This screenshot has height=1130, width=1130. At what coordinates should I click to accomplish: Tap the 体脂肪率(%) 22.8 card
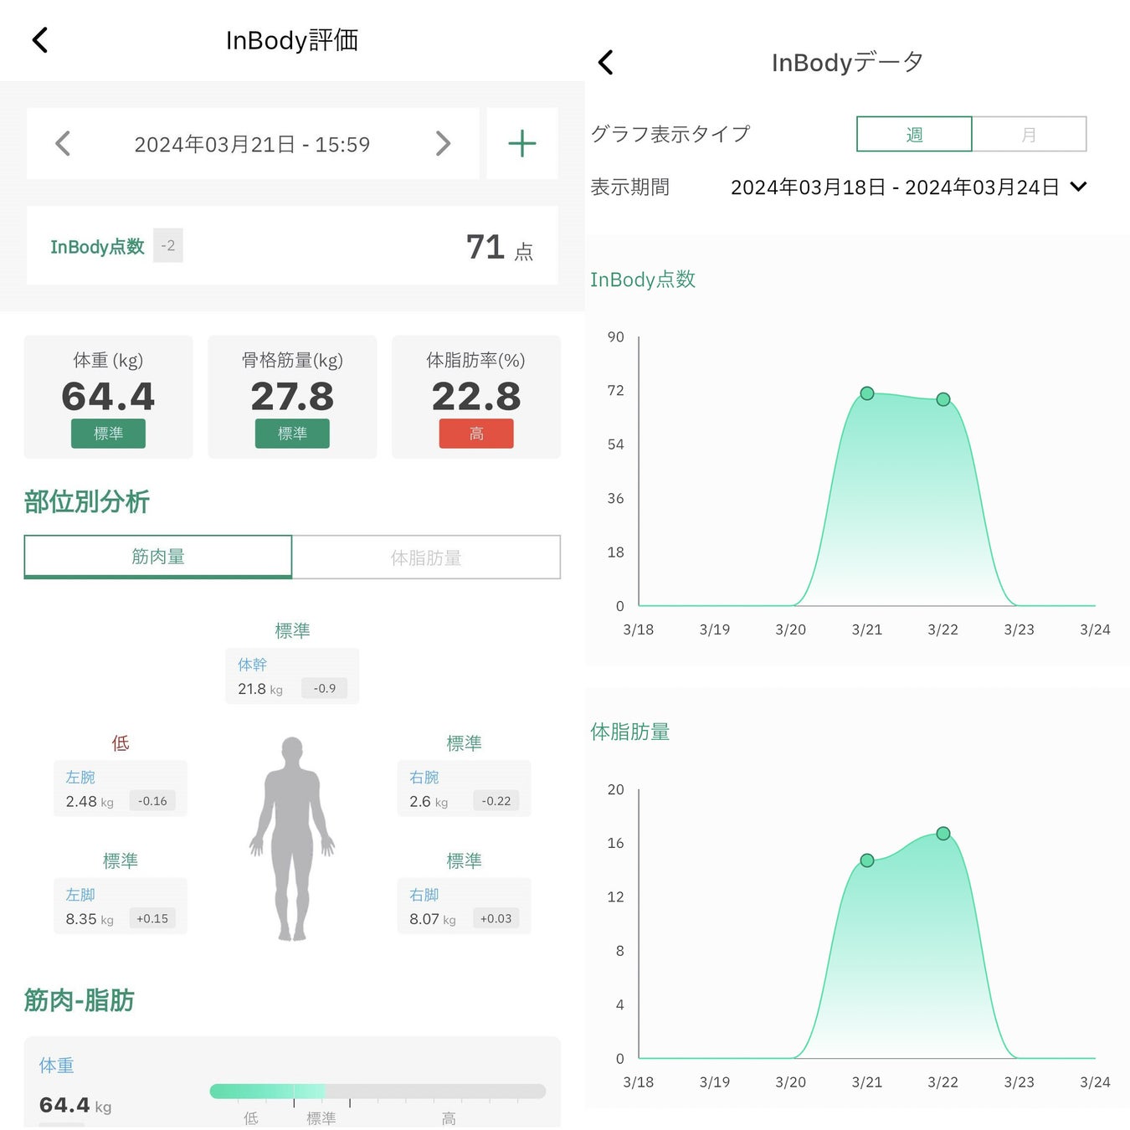click(x=476, y=397)
